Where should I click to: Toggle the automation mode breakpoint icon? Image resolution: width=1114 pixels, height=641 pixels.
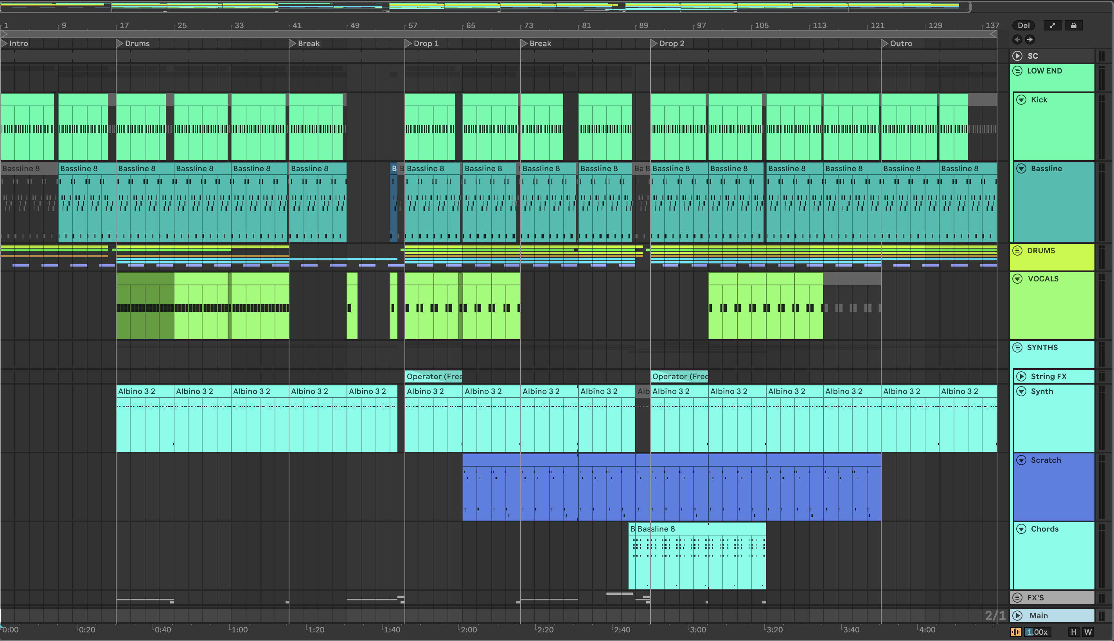(x=1052, y=25)
